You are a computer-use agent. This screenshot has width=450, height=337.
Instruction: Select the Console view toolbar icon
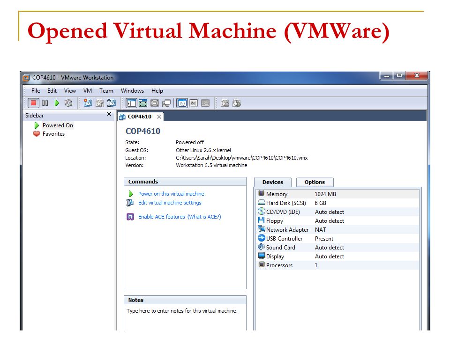(205, 103)
